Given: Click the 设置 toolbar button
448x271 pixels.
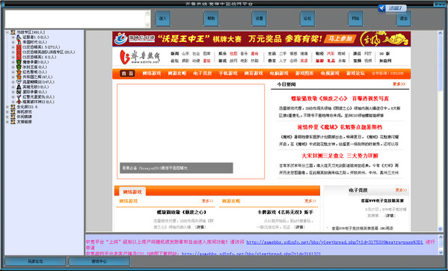Looking at the screenshot, I should [259, 19].
